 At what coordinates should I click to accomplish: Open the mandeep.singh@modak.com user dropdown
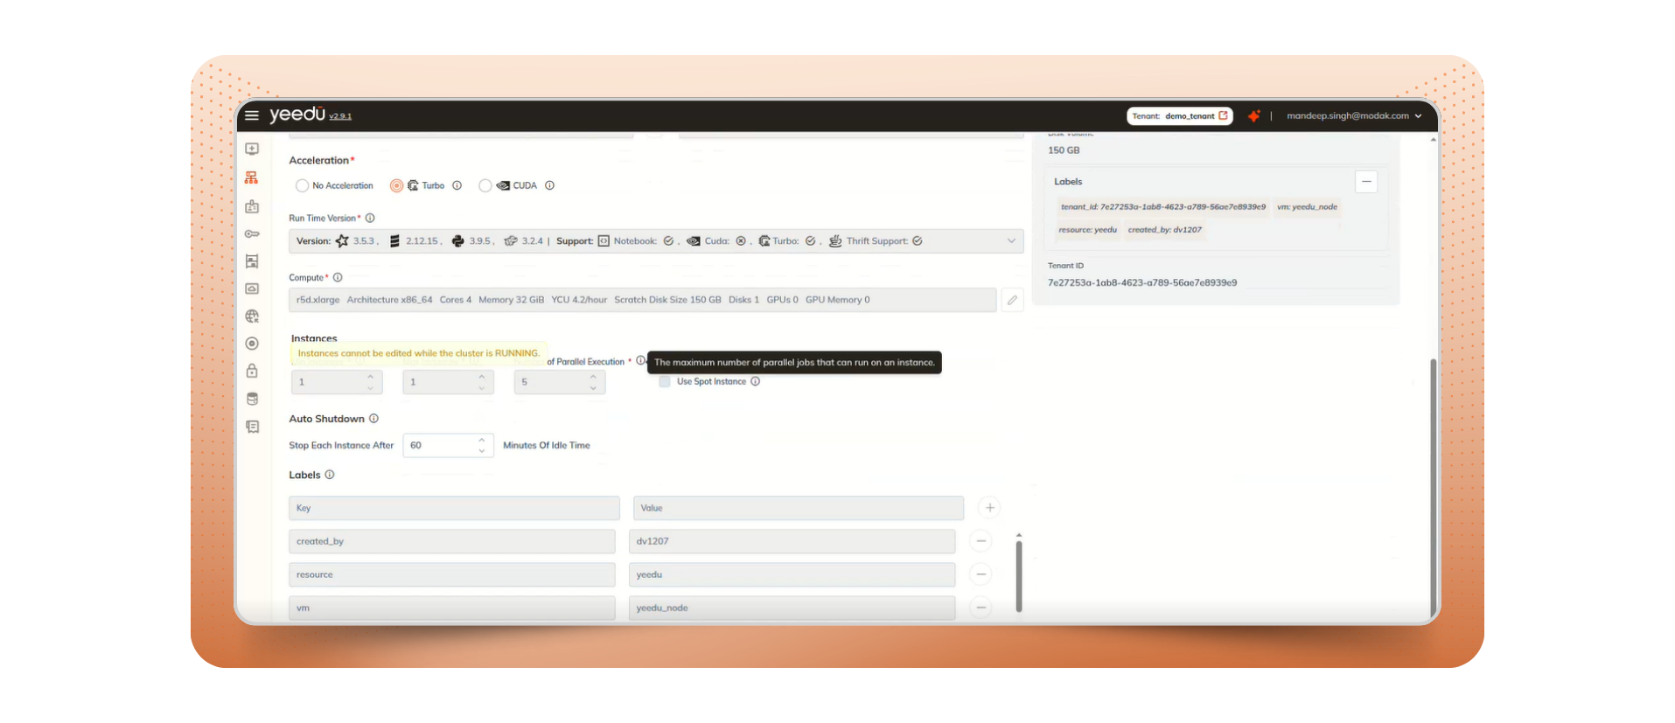click(x=1354, y=115)
